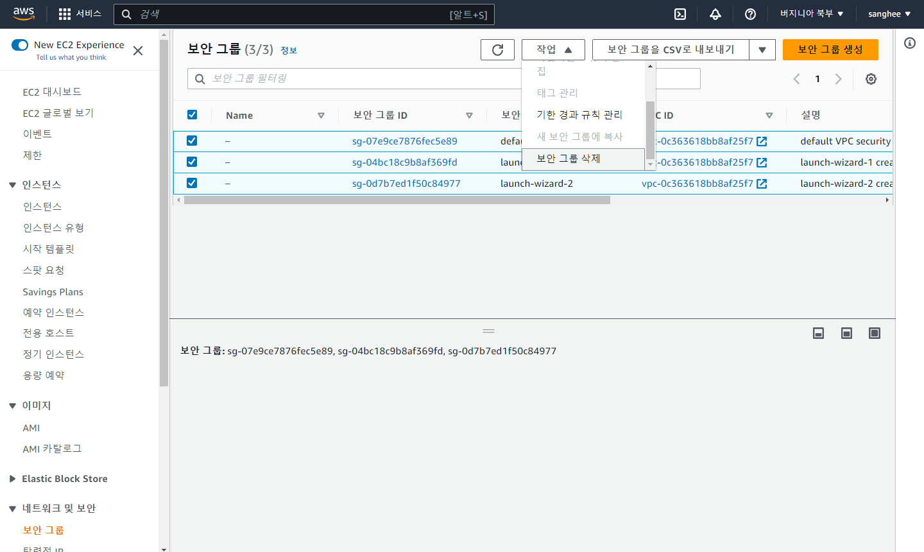Toggle the New EC2 Experience switch
The height and width of the screenshot is (552, 924).
pyautogui.click(x=20, y=45)
